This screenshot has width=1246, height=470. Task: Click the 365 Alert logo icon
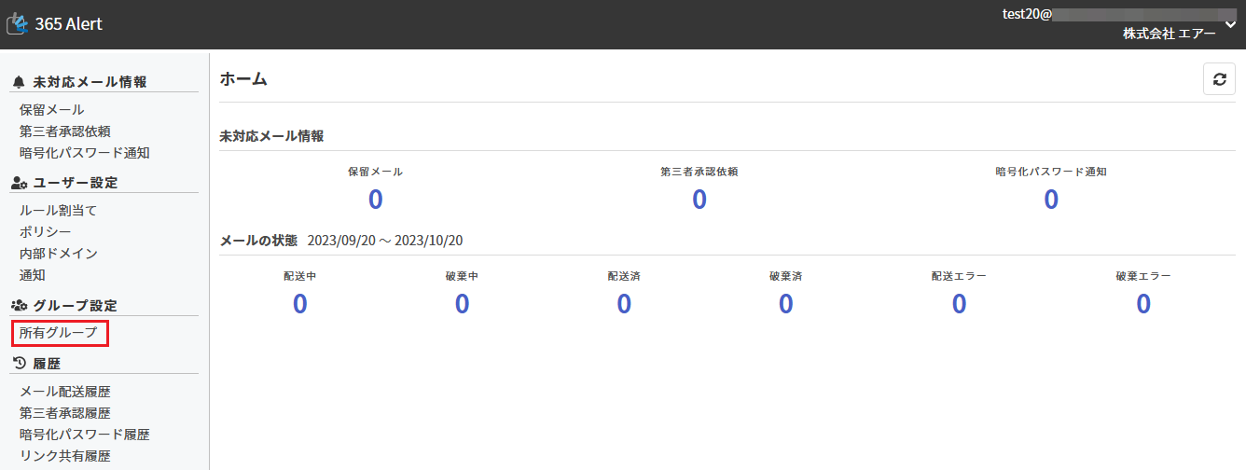(x=17, y=24)
